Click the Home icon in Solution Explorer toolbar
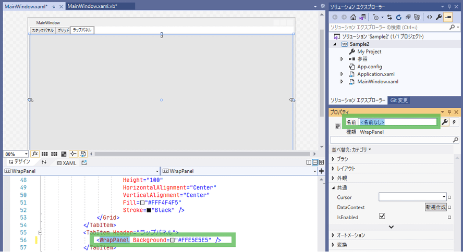 pos(353,17)
